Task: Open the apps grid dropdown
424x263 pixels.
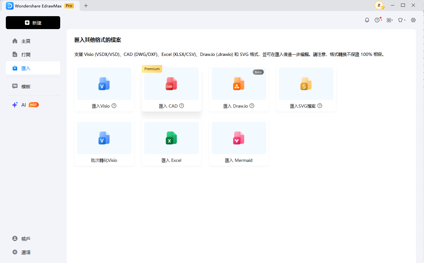Action: [x=389, y=20]
